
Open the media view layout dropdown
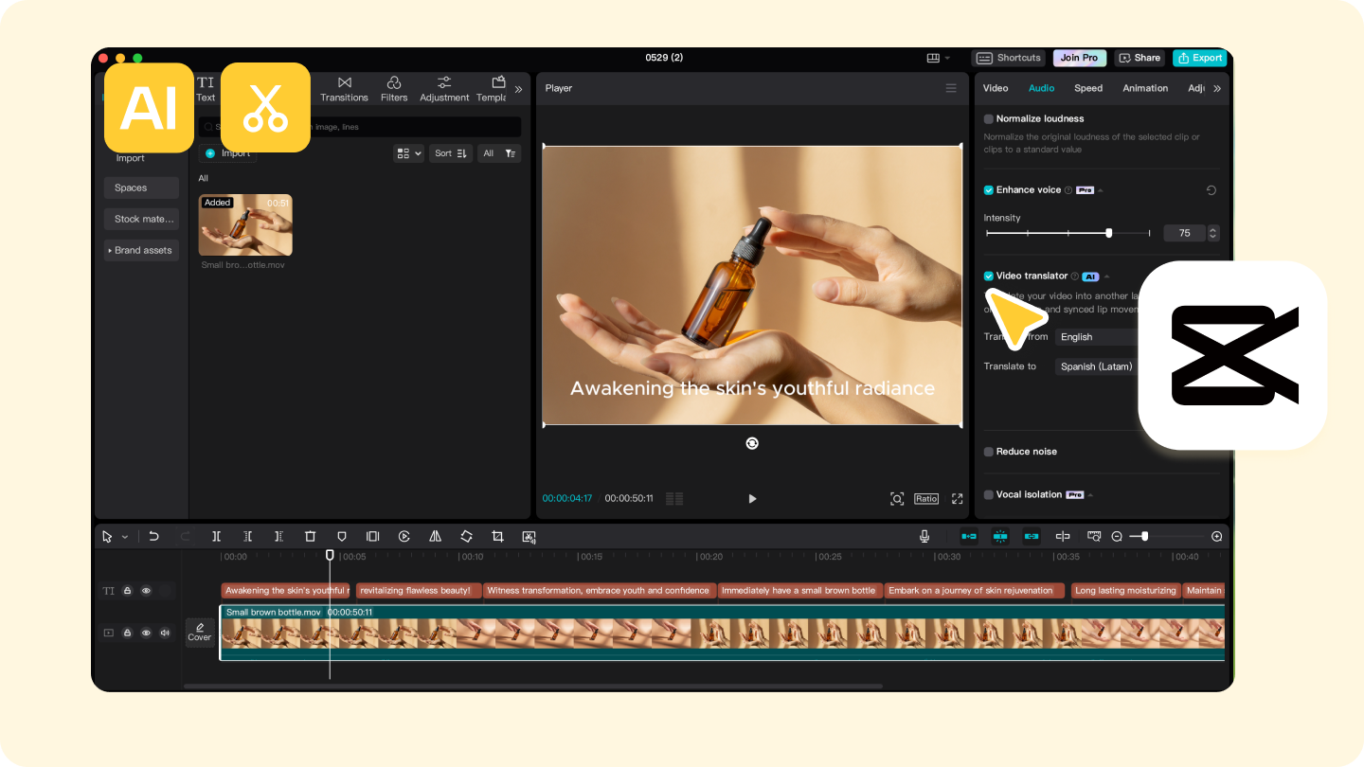pos(409,153)
